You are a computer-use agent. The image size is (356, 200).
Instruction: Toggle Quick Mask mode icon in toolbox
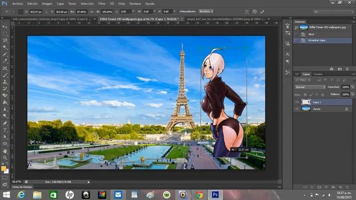tap(5, 178)
